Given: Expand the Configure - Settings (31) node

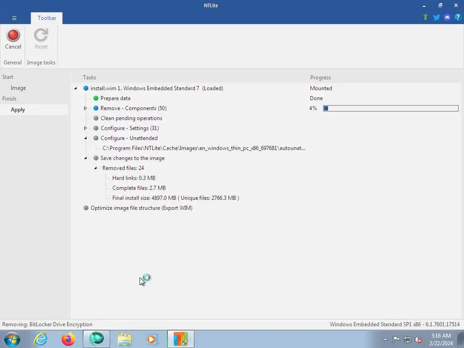Looking at the screenshot, I should (86, 128).
